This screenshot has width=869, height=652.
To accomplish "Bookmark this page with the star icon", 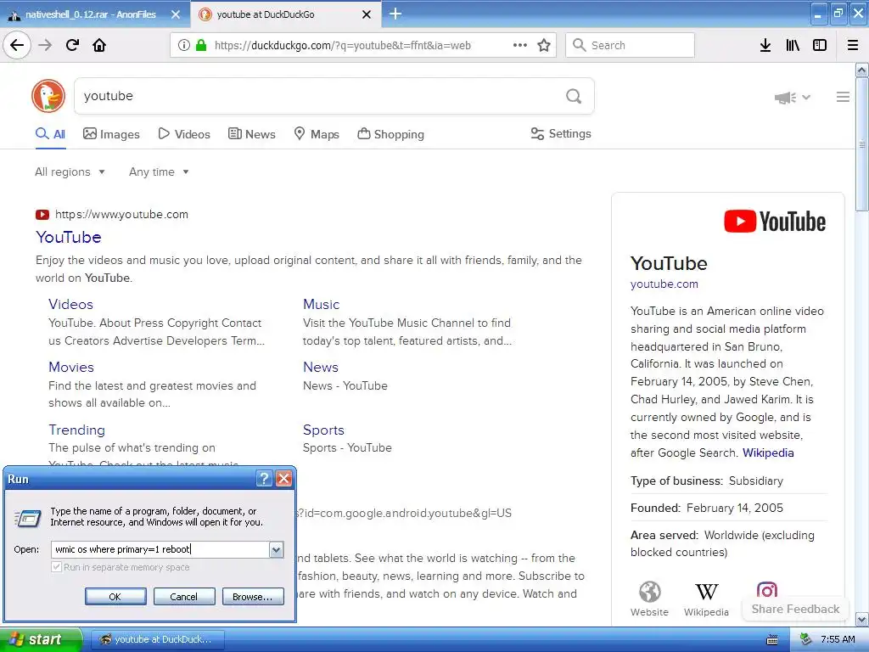I will click(x=544, y=45).
